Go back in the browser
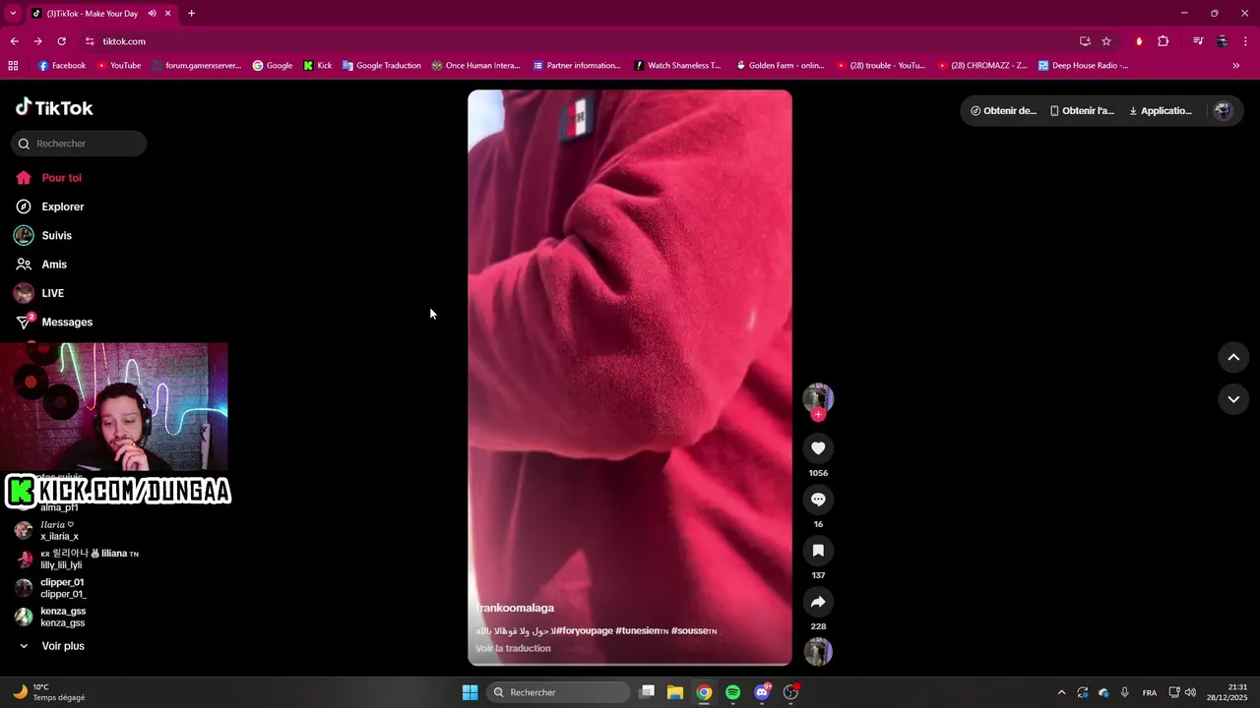Screen dimensions: 1260x708 click(x=14, y=41)
